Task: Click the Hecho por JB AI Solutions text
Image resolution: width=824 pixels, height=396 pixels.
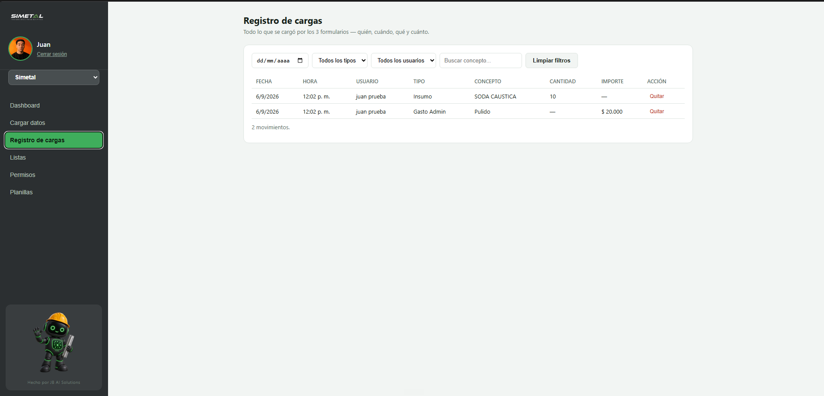Action: [x=54, y=383]
